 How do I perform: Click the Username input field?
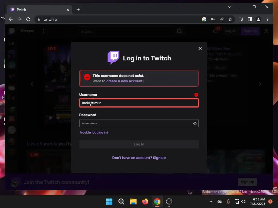tap(139, 103)
